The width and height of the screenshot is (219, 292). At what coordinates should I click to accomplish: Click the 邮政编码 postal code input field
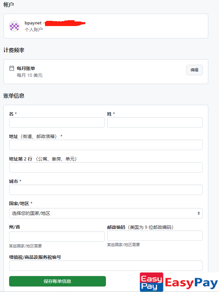click(x=155, y=236)
